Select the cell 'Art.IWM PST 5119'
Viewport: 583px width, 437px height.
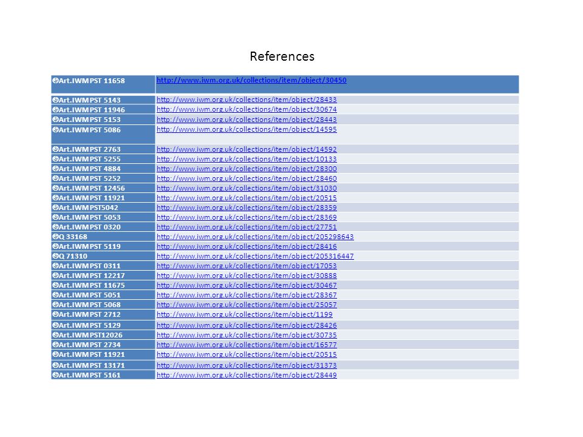click(103, 246)
